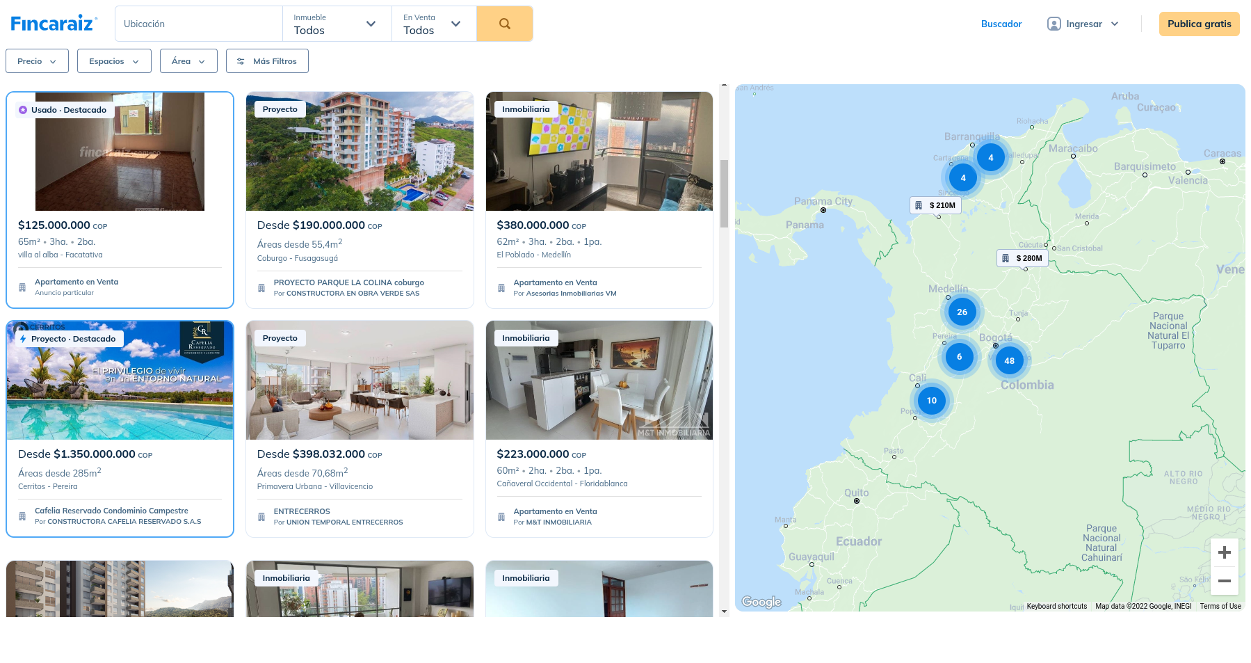This screenshot has height=663, width=1251.
Task: Zoom in on the map
Action: (1224, 552)
